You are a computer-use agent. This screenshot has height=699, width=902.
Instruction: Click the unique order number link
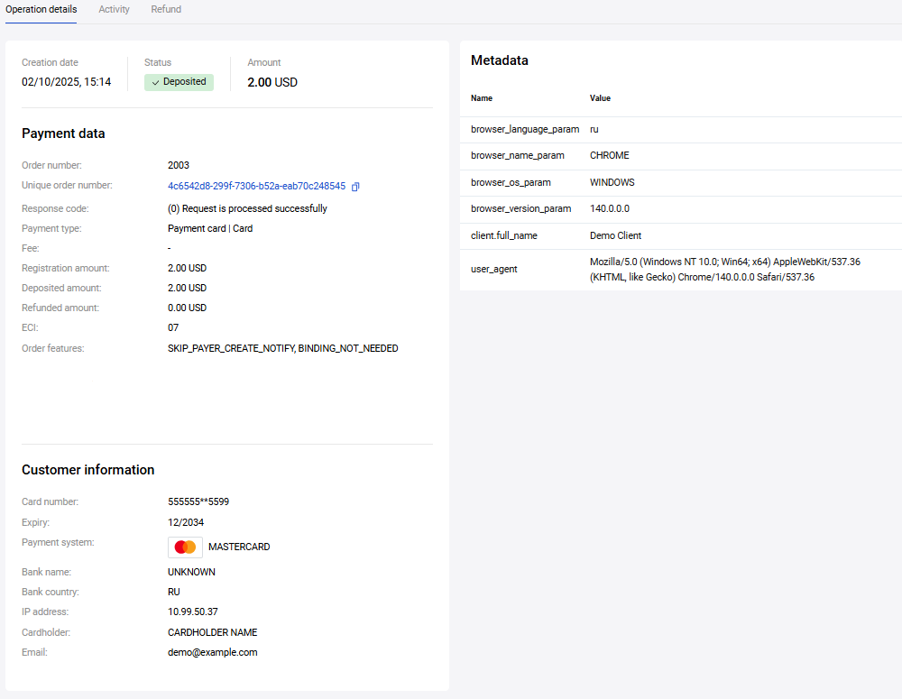point(256,186)
